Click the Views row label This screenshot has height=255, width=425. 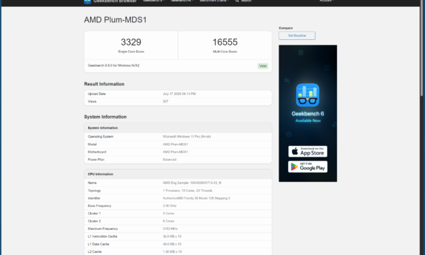point(92,102)
